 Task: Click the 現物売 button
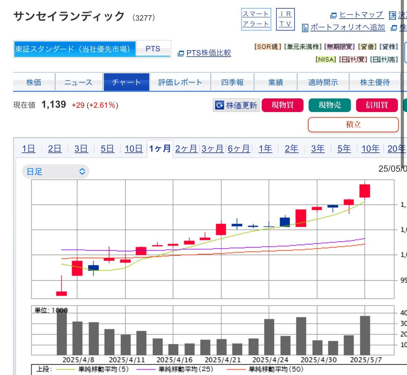point(330,105)
